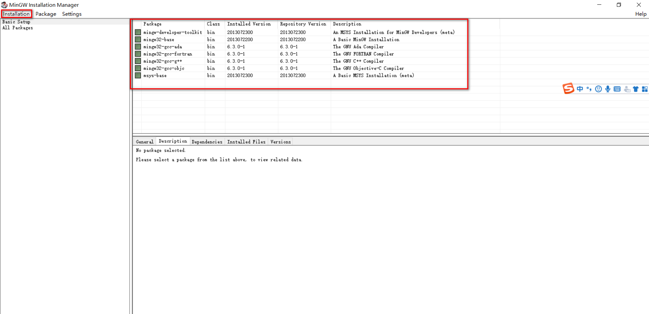Viewport: 649px width, 314px height.
Task: Click the MinGW title bar app icon
Action: coord(4,5)
